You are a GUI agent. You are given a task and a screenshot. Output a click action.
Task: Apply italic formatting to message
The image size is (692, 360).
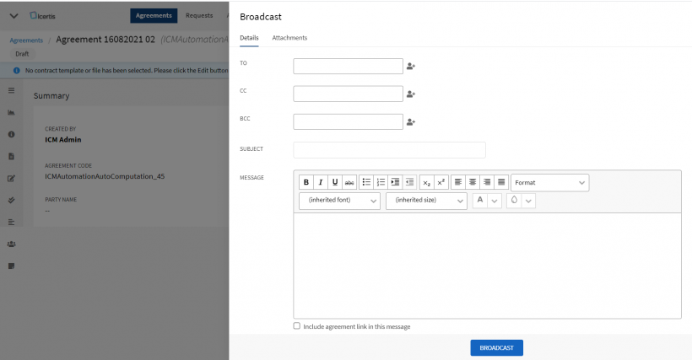(x=321, y=182)
